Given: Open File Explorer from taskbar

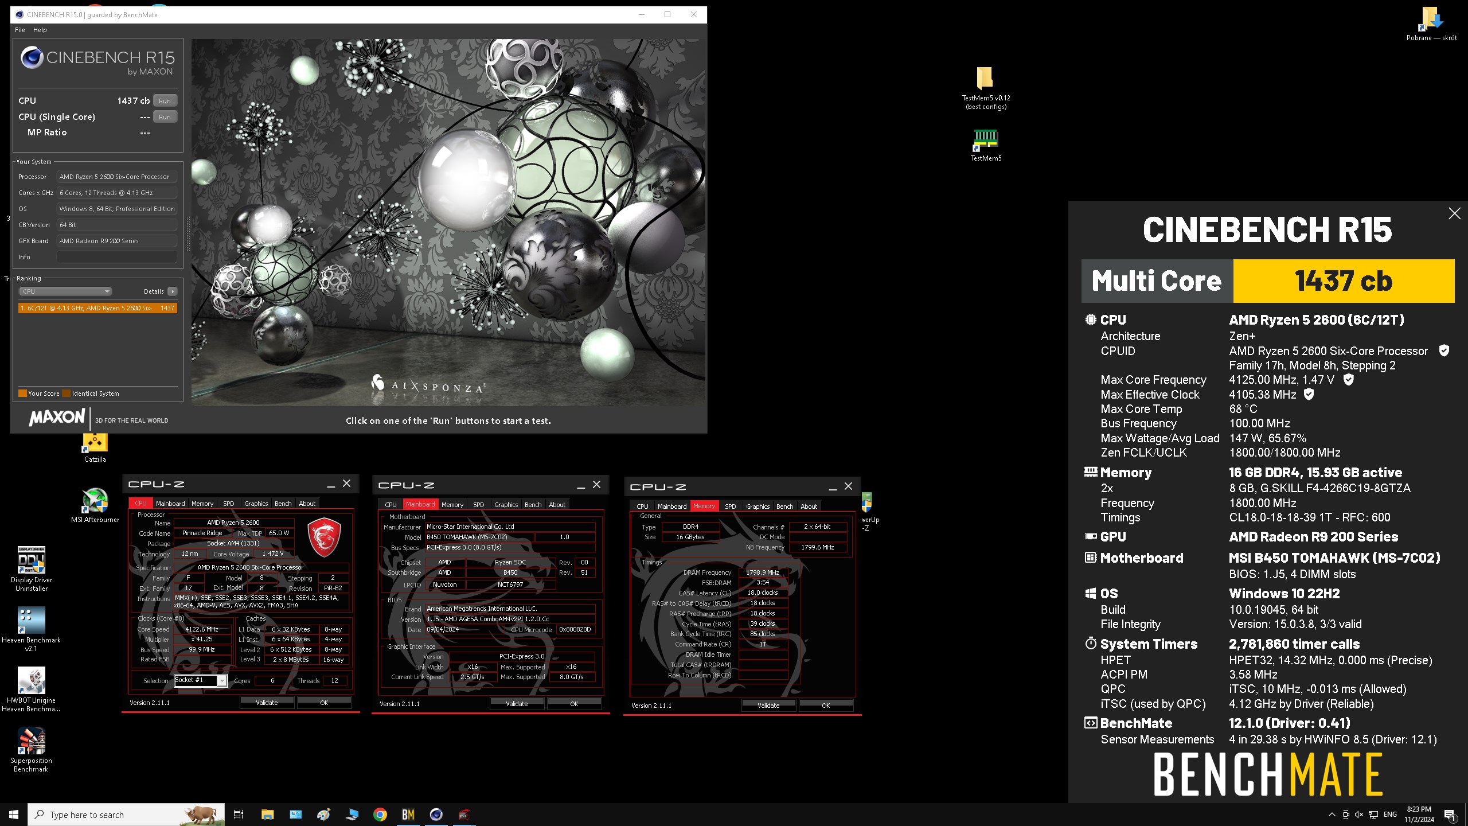Looking at the screenshot, I should tap(267, 815).
